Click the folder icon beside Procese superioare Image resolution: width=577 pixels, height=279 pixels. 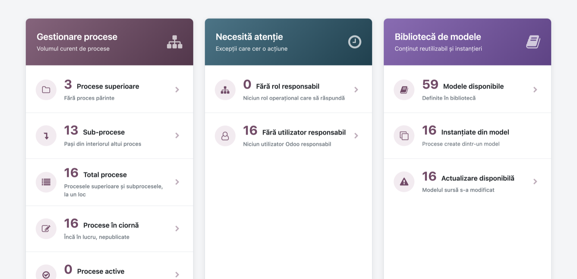click(x=46, y=90)
